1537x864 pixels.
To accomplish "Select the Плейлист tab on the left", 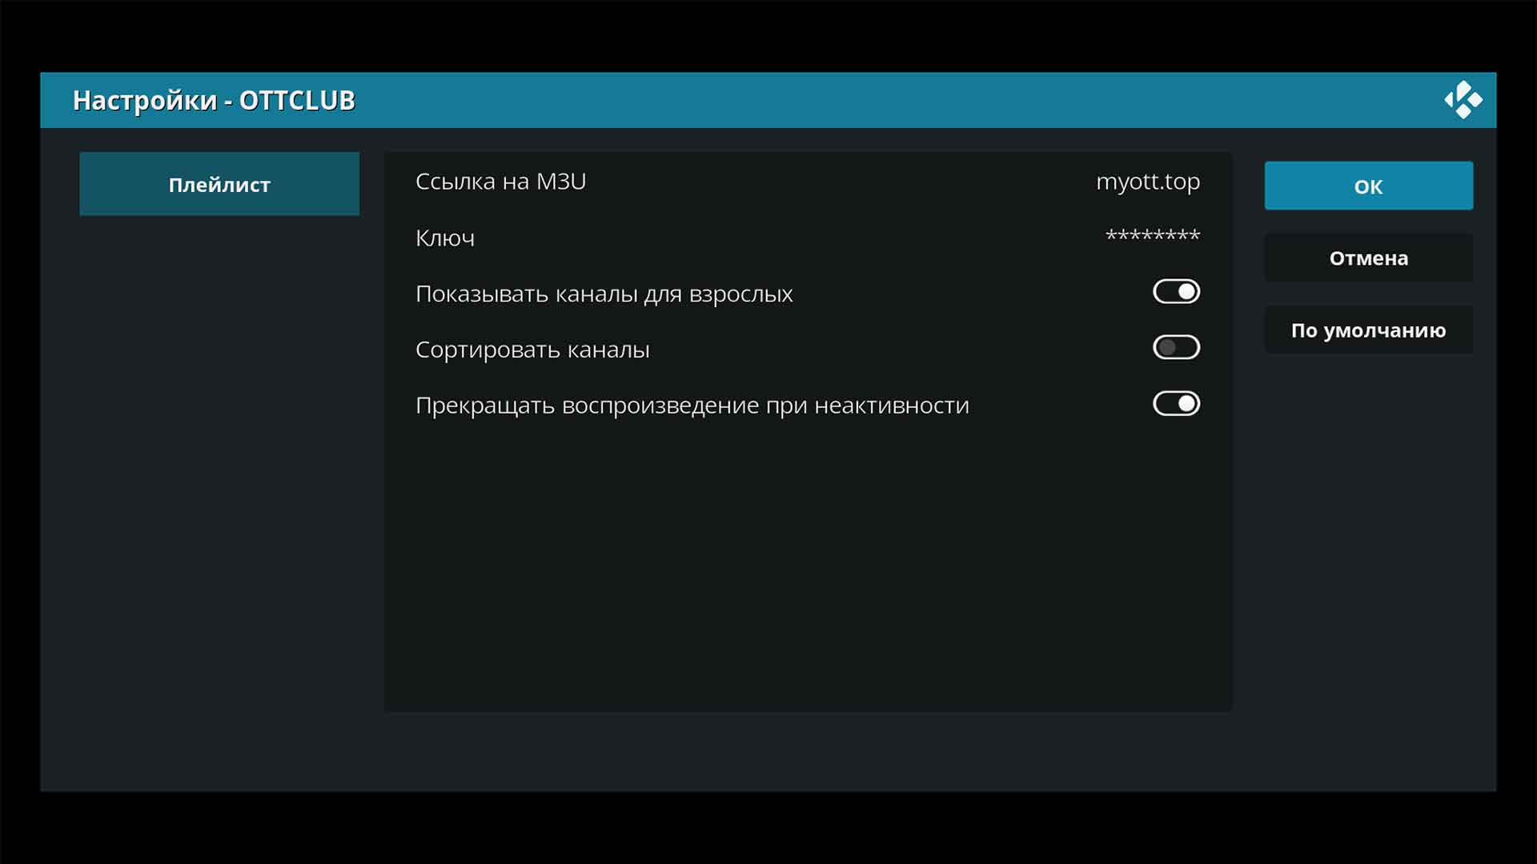I will (219, 185).
